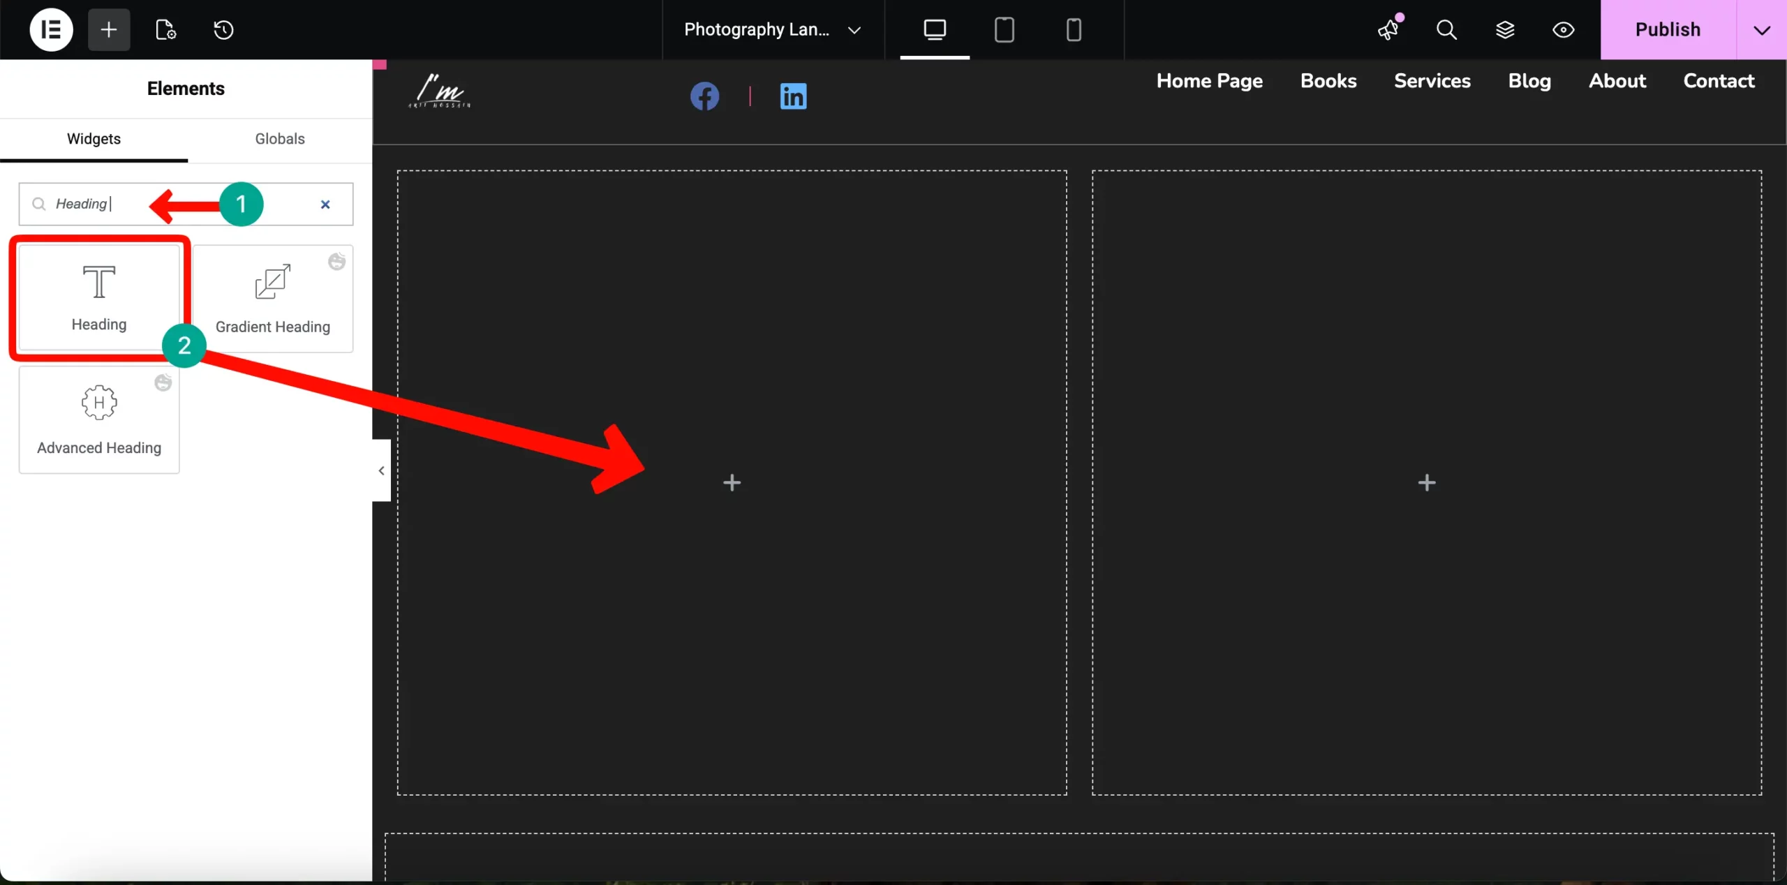1787x885 pixels.
Task: Open the Elementor logo menu
Action: (51, 29)
